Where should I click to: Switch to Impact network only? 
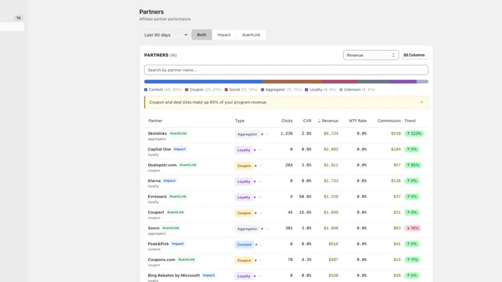(x=224, y=35)
